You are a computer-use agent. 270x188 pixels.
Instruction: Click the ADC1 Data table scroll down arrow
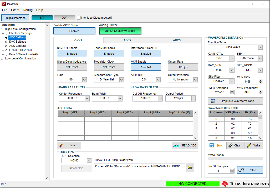click(195, 138)
